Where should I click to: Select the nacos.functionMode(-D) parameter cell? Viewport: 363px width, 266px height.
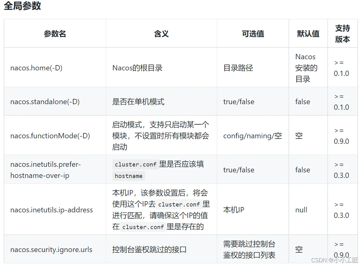pos(50,136)
